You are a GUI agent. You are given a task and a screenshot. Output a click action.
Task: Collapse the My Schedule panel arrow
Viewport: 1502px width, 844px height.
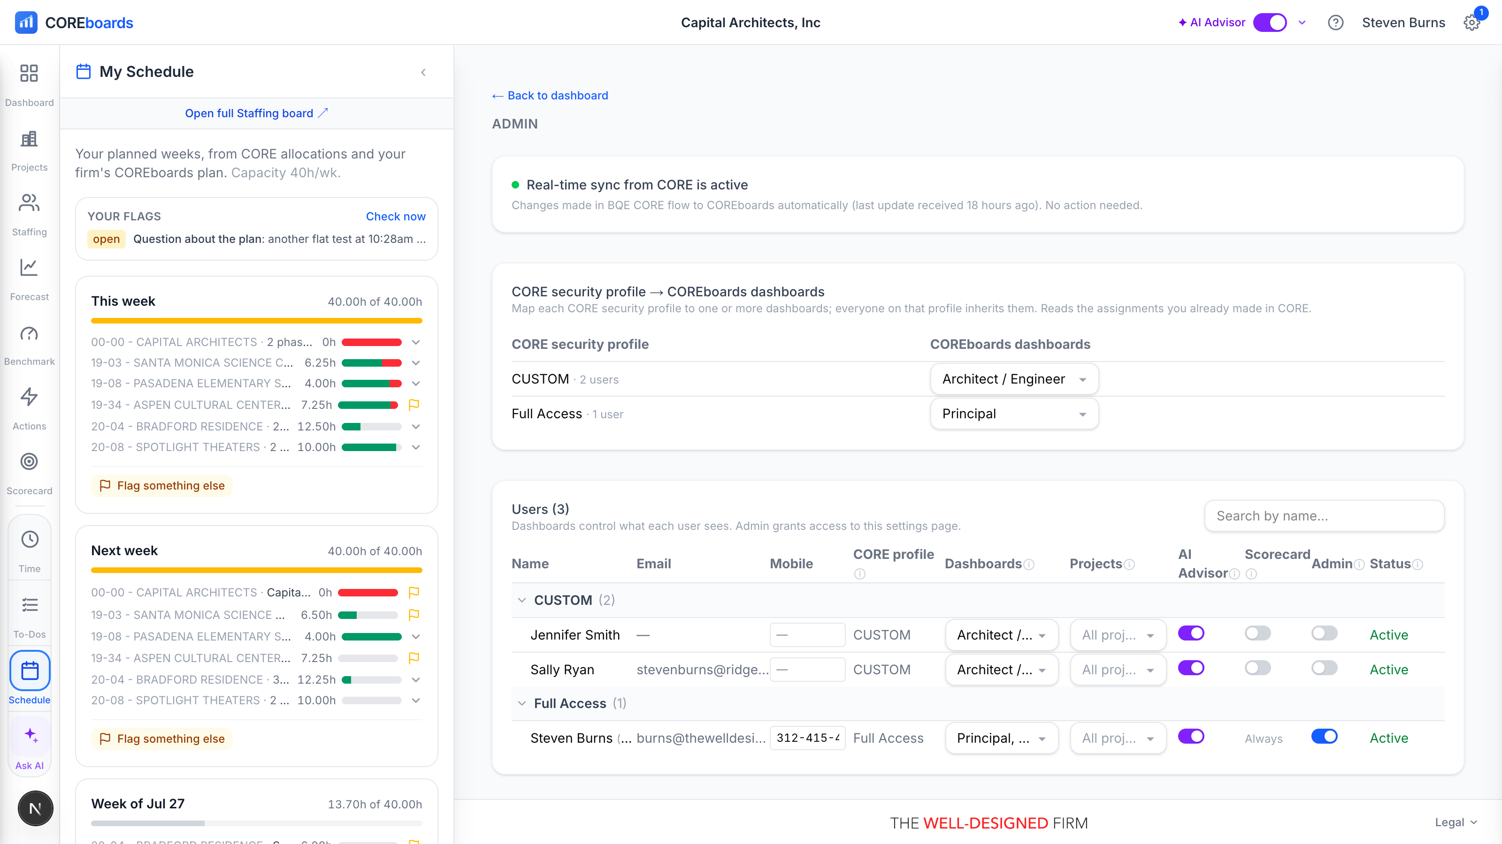pyautogui.click(x=423, y=72)
